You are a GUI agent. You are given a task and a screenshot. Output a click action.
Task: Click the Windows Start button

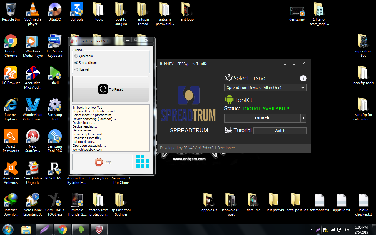[8, 229]
